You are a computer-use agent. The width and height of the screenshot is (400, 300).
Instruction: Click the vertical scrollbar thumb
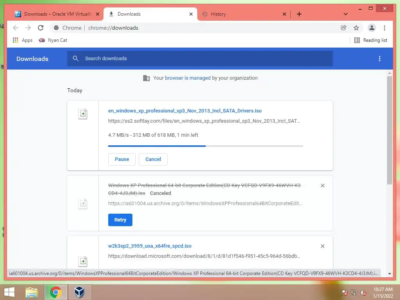[x=389, y=130]
